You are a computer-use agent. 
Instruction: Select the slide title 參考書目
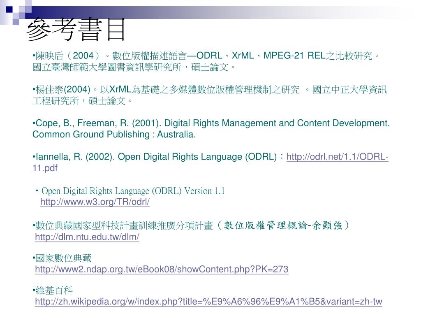76,30
